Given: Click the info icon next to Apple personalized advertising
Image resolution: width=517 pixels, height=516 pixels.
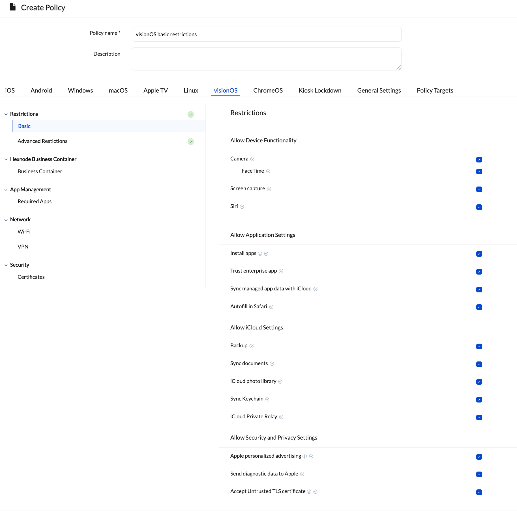Looking at the screenshot, I should coord(304,456).
